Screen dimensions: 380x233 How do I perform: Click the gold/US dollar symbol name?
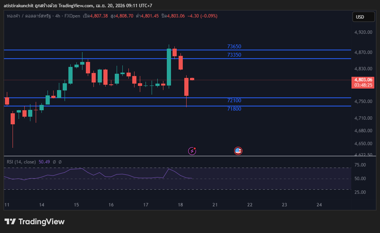coord(28,16)
